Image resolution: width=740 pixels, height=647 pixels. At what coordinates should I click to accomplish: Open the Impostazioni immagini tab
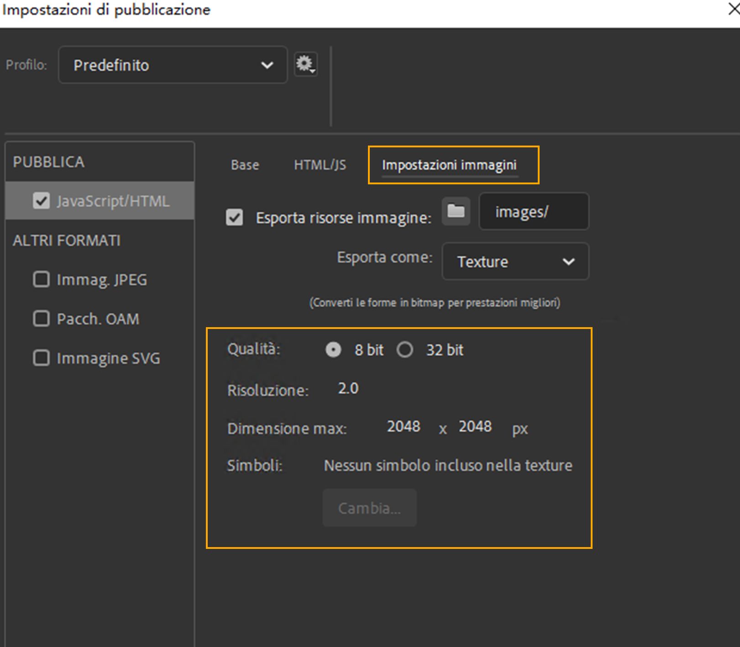pyautogui.click(x=450, y=165)
